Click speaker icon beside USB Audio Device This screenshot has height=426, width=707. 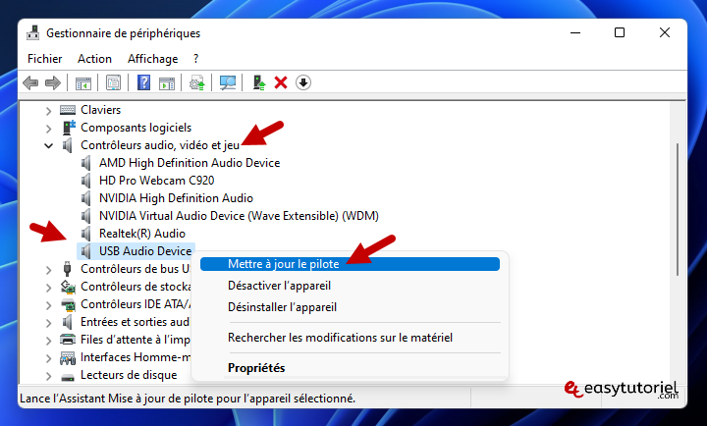pos(85,251)
